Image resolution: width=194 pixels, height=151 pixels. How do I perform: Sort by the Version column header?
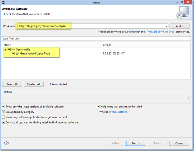[x=128, y=45]
